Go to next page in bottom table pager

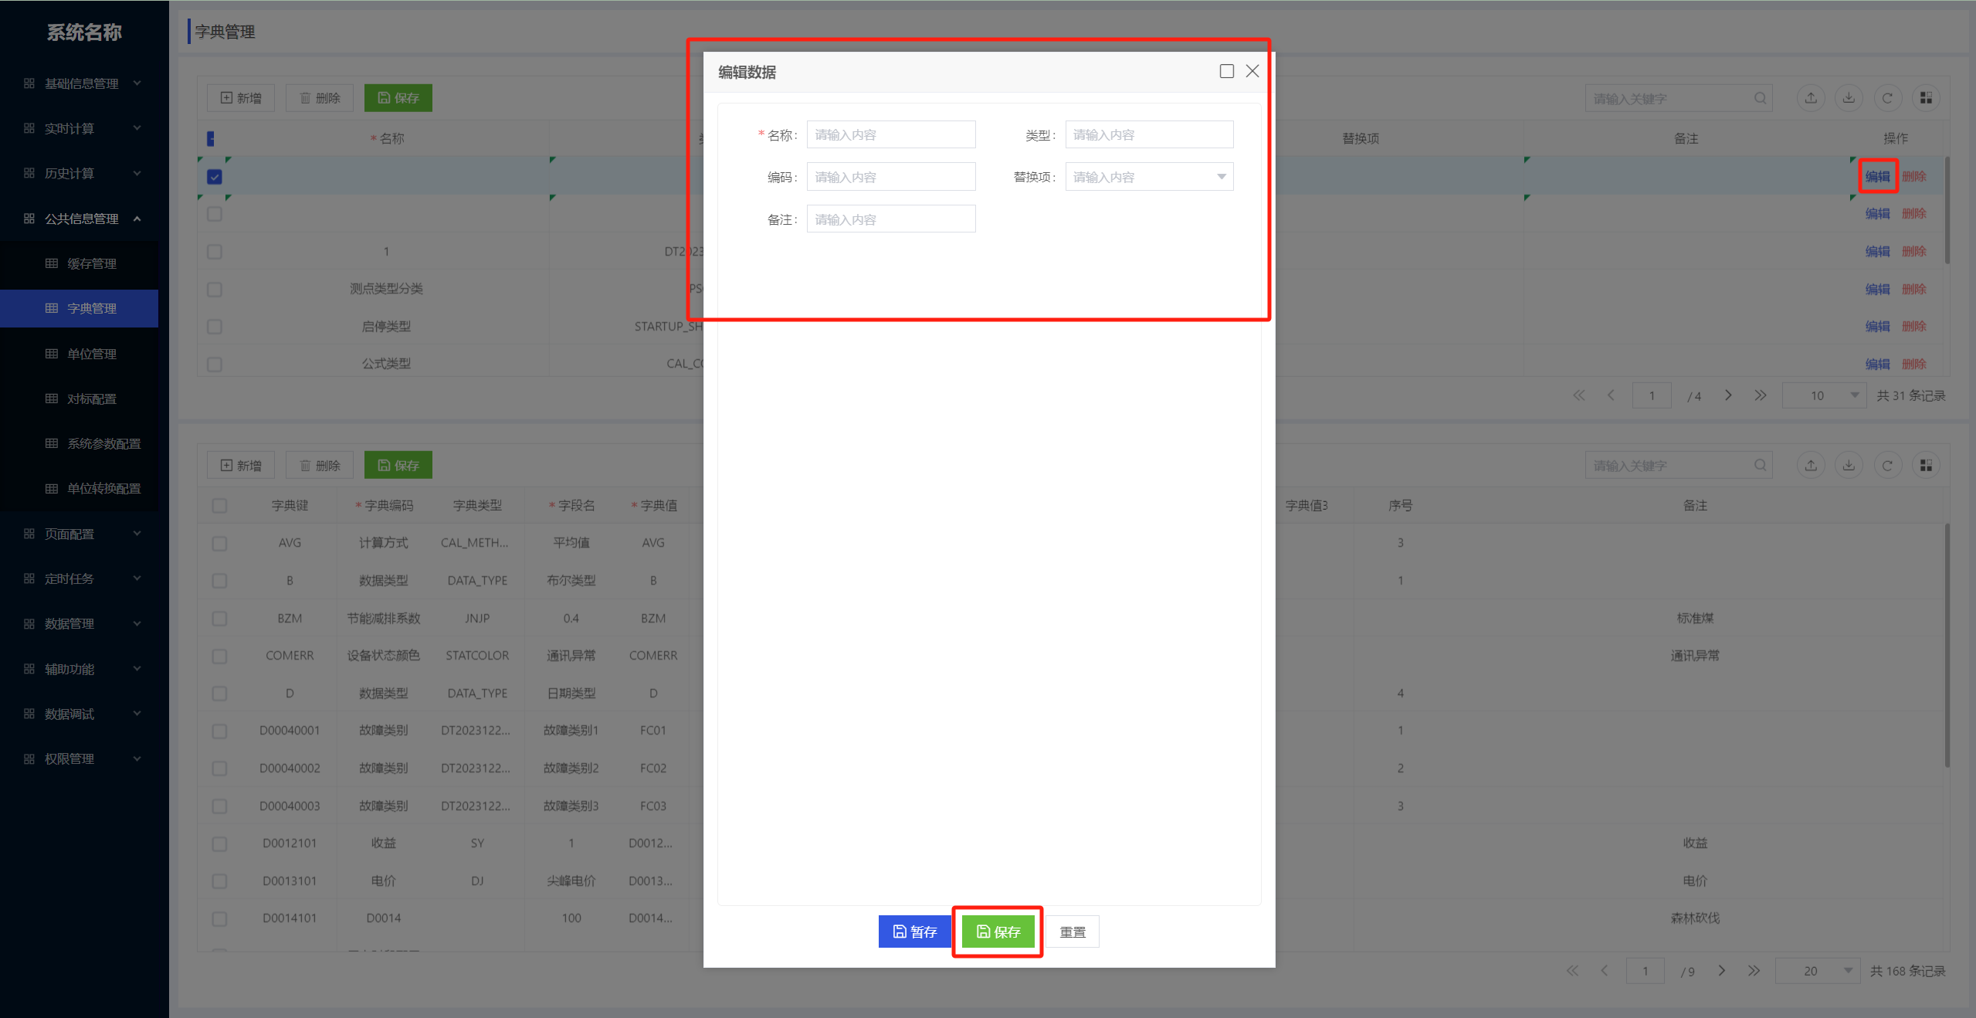pos(1721,971)
